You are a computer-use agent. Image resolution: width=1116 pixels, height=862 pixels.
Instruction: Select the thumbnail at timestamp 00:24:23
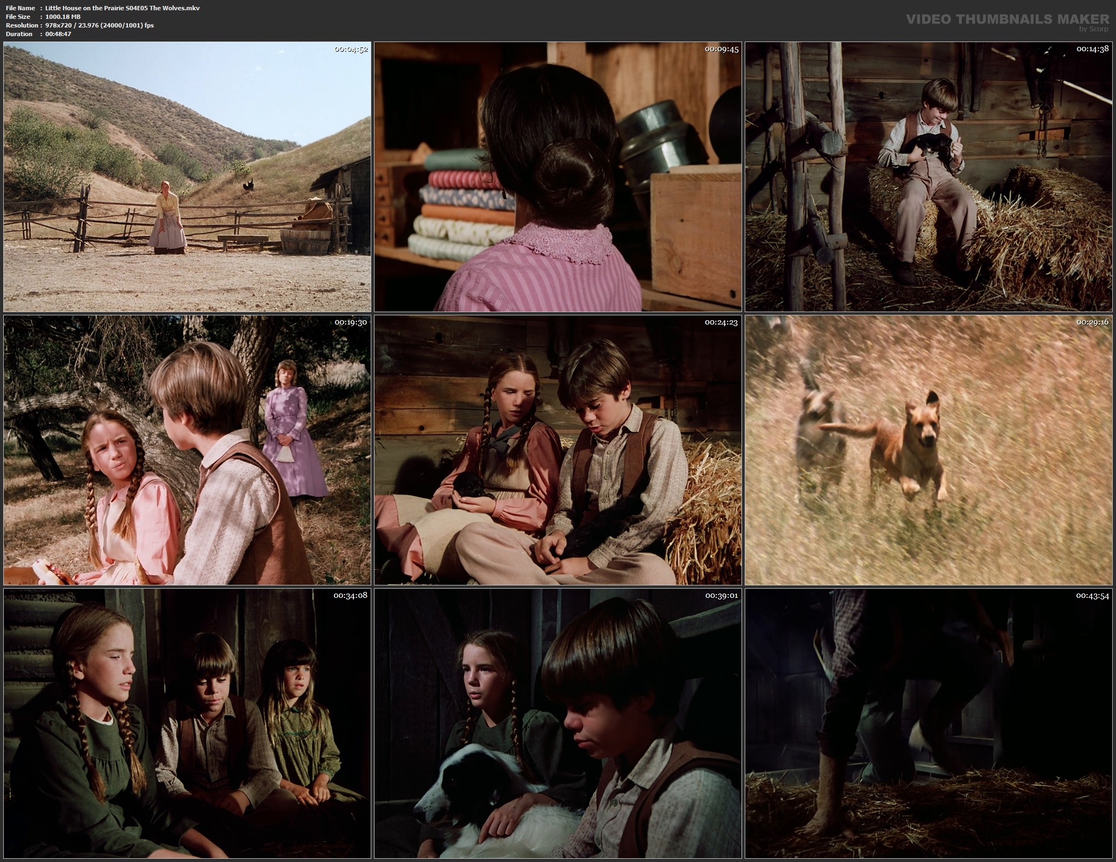click(557, 450)
